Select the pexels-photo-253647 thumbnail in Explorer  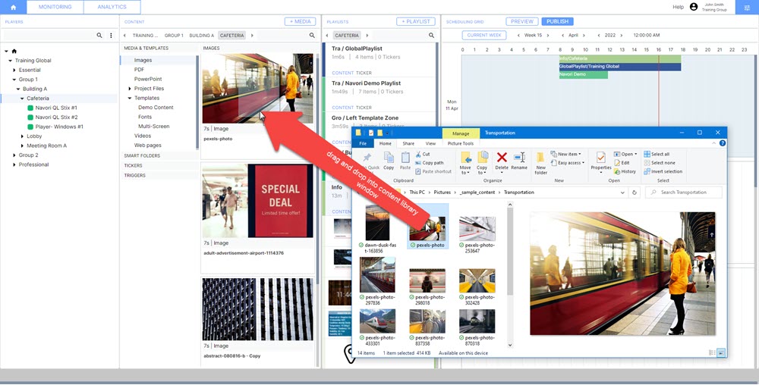click(477, 232)
